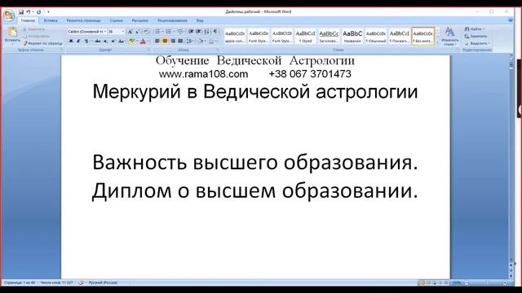Image resolution: width=522 pixels, height=293 pixels.
Task: Open the font name combo box
Action: click(87, 32)
